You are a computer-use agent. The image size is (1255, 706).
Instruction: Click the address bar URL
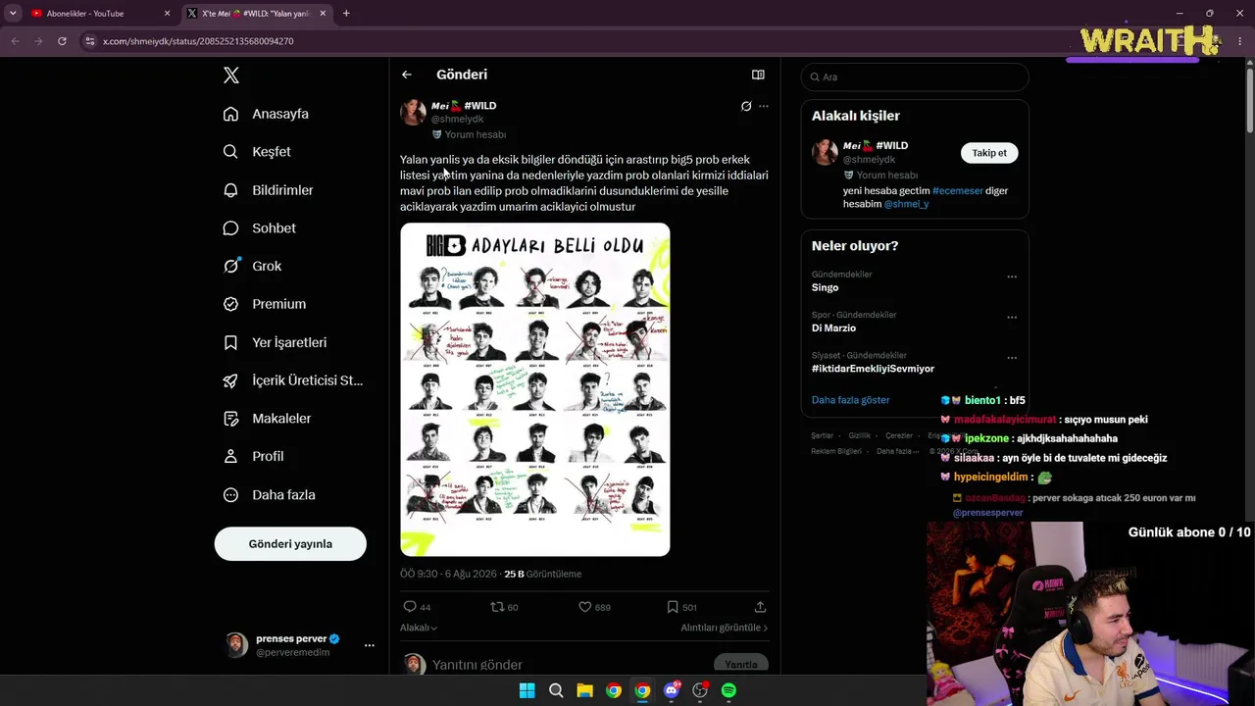198,41
